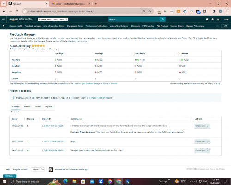Open the Windows Start menu
The width and height of the screenshot is (231, 185).
pyautogui.click(x=4, y=181)
